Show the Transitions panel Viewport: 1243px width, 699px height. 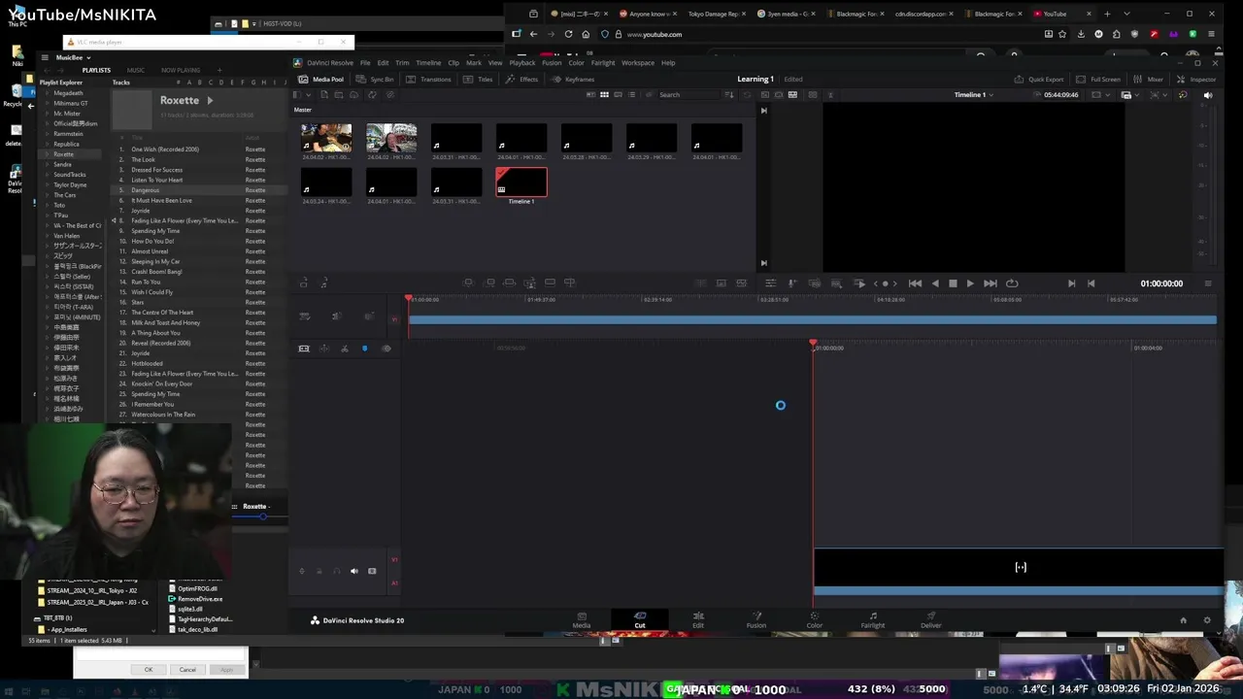pyautogui.click(x=428, y=80)
